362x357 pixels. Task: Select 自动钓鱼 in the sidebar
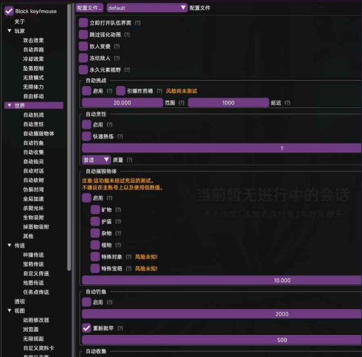tap(34, 143)
